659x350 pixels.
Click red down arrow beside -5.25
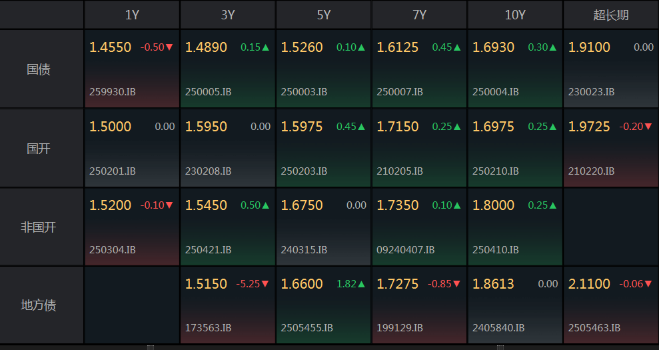coord(265,284)
